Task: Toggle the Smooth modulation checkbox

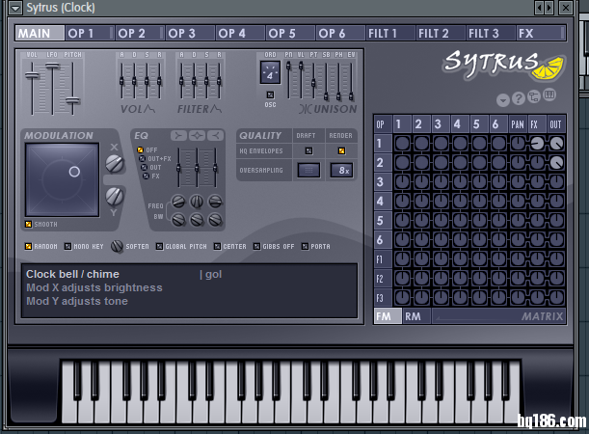Action: click(x=29, y=224)
